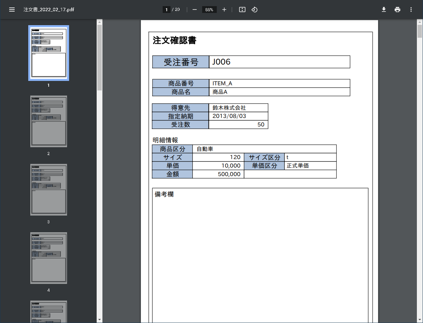Click the 商品A product name value
Viewport: 423px width, 323px height.
(220, 92)
